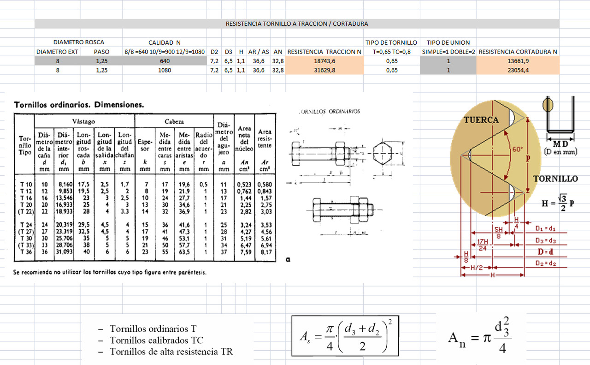Select the As formula image

[345, 335]
